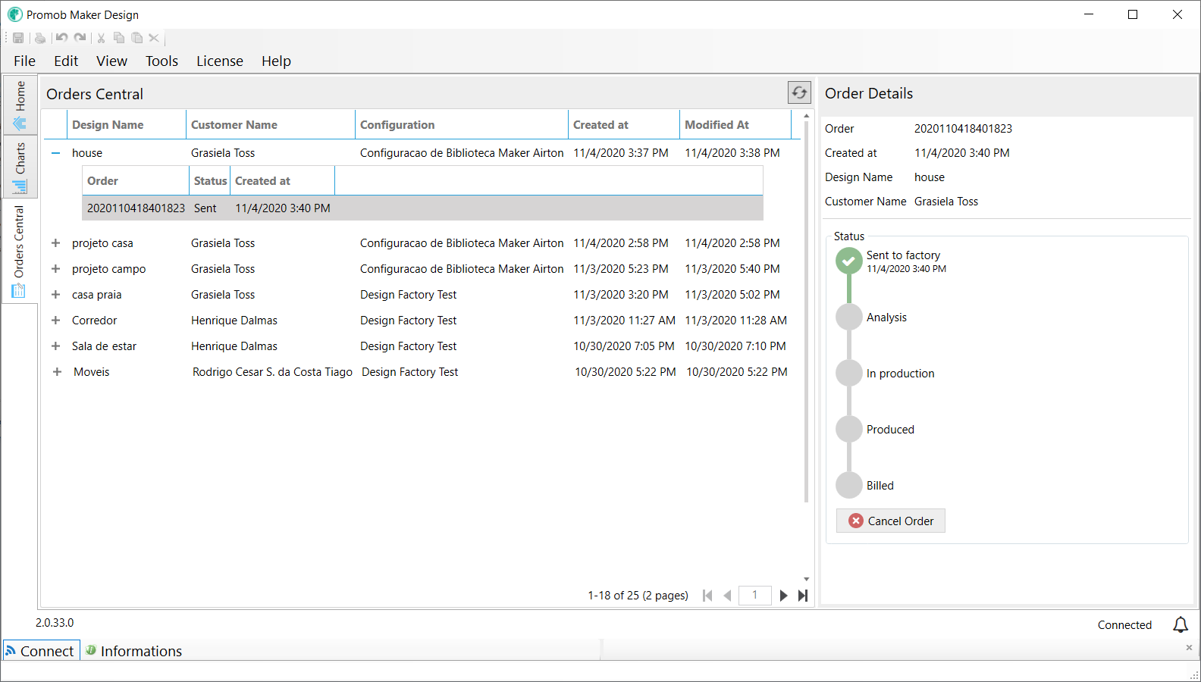
Task: Click the orders list vertical scrollbar
Action: [x=806, y=311]
